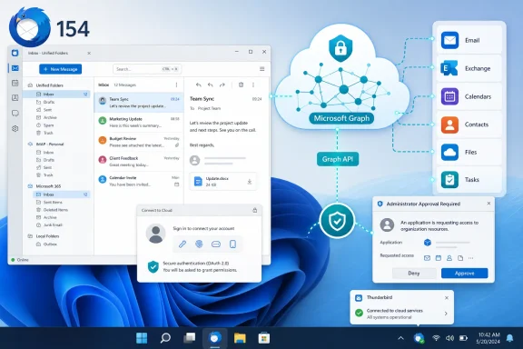523x349 pixels.
Task: Choose the fingerprint sign-in method
Action: [199, 244]
